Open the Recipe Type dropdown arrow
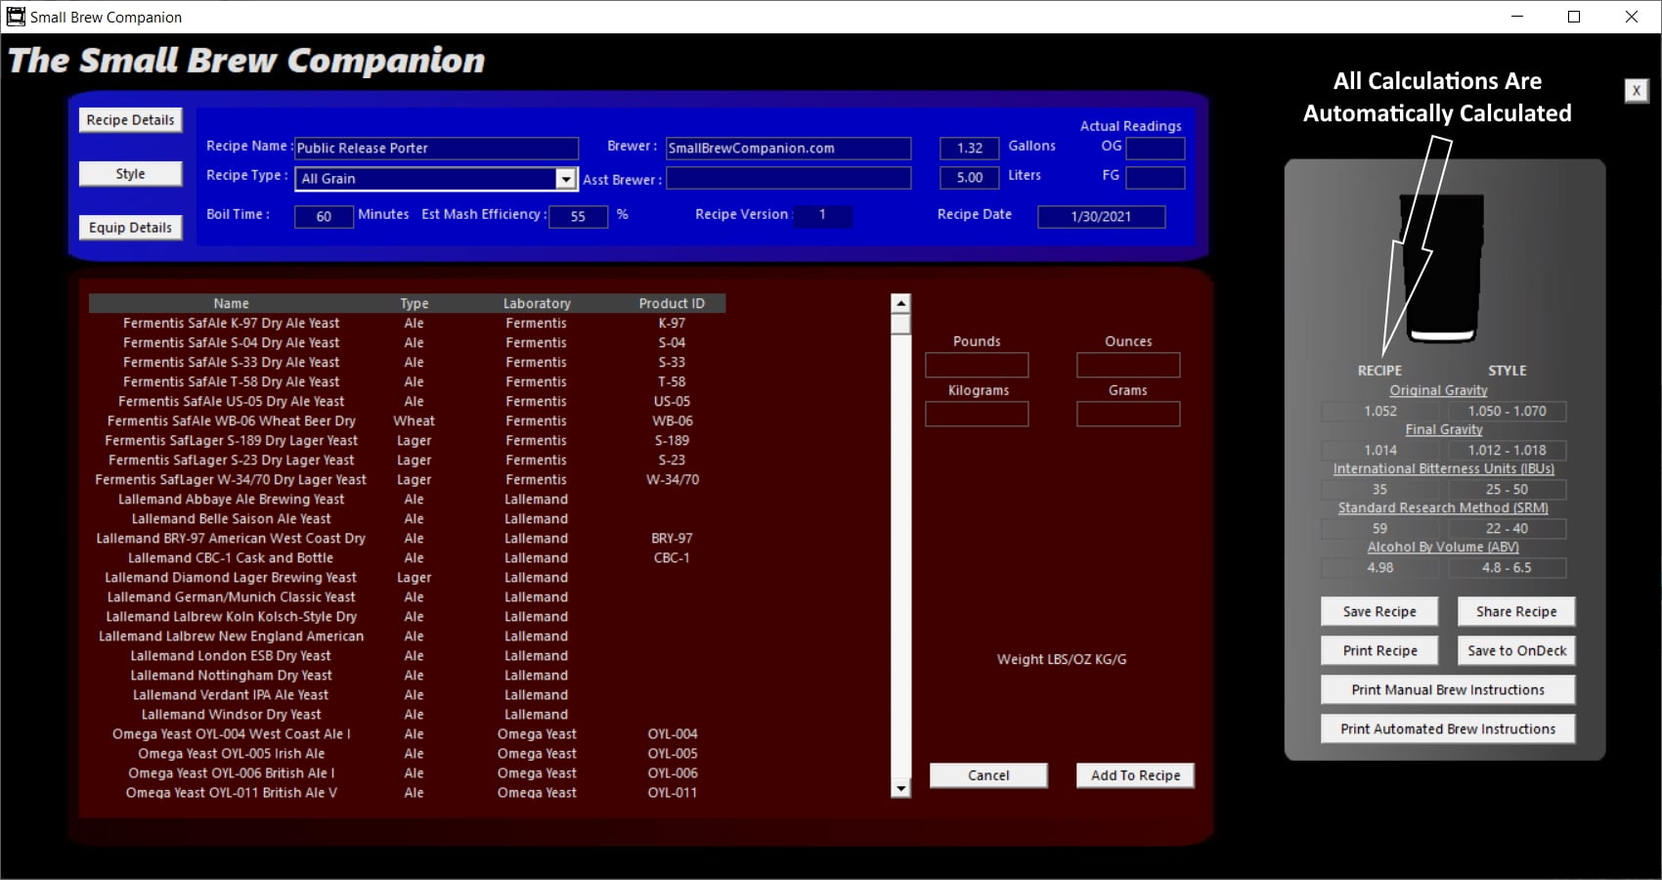The height and width of the screenshot is (880, 1662). [x=565, y=178]
